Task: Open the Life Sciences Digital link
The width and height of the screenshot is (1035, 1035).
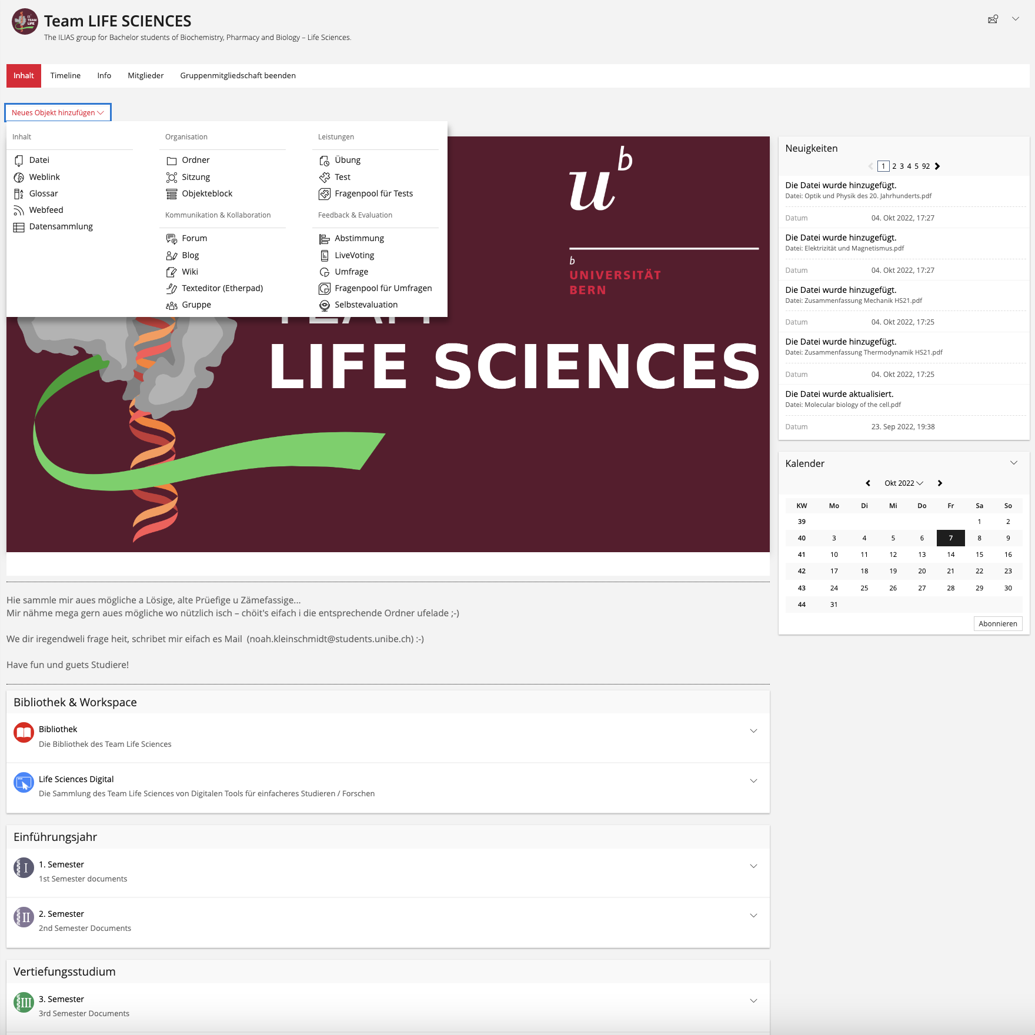Action: tap(76, 779)
